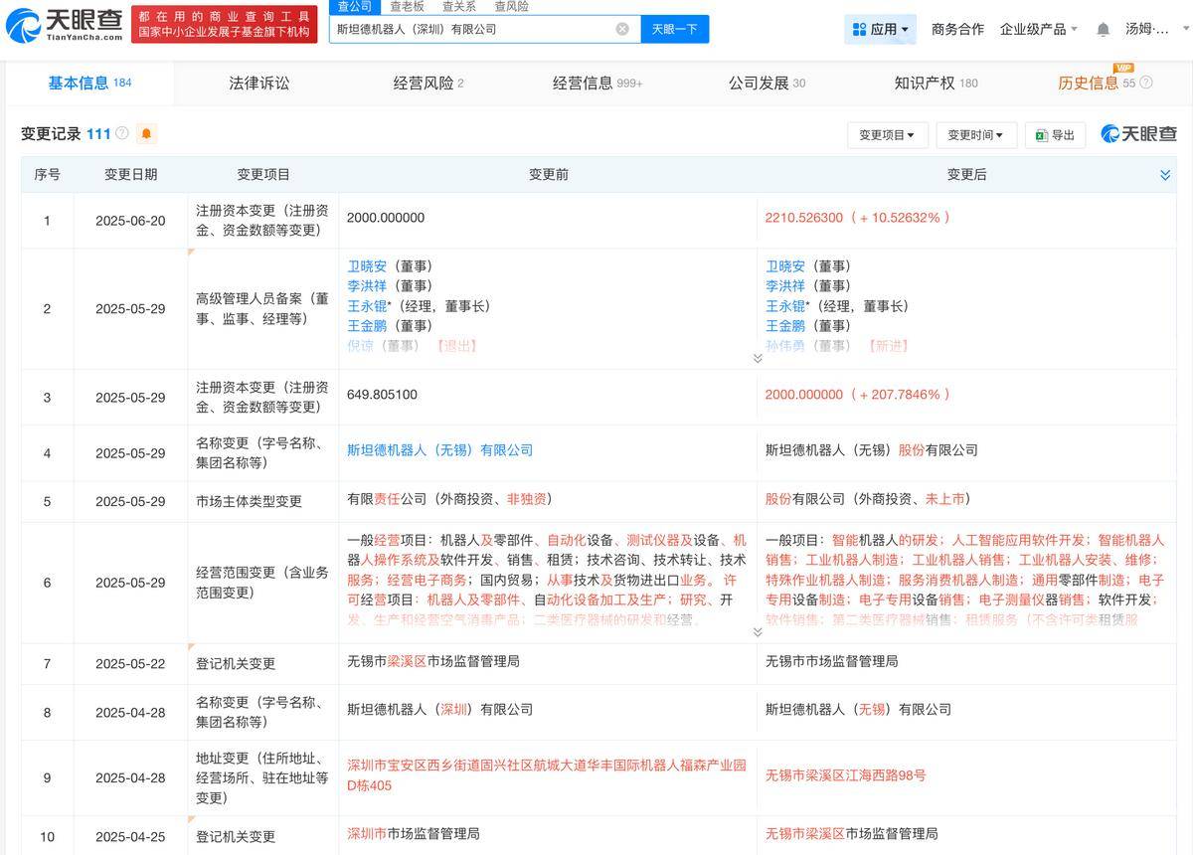Go to the 公司发展 tab
Viewport: 1193px width, 855px height.
(x=767, y=84)
